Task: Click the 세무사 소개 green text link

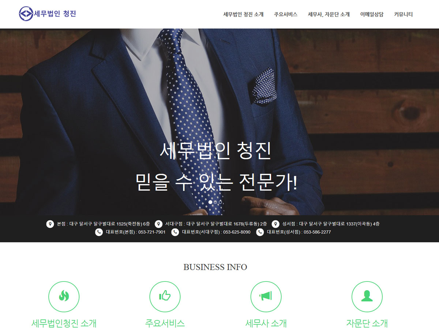Action: (x=266, y=323)
